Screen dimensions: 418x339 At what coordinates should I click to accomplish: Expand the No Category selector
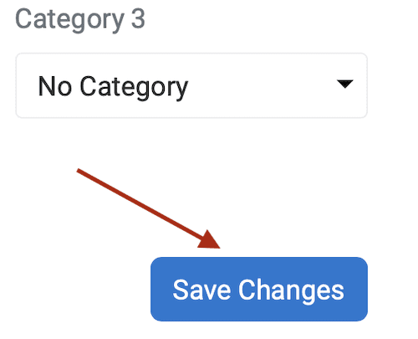[191, 85]
